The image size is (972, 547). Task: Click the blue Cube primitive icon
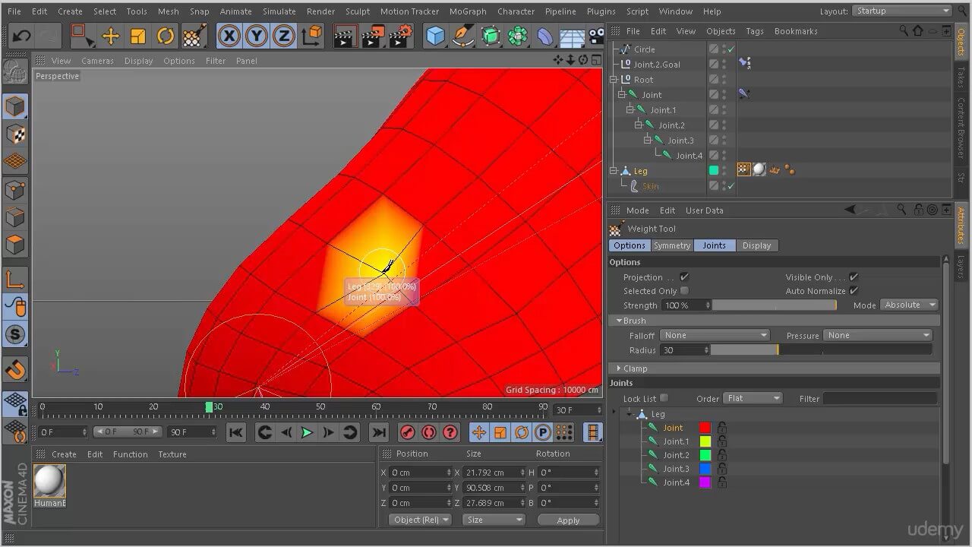tap(435, 36)
